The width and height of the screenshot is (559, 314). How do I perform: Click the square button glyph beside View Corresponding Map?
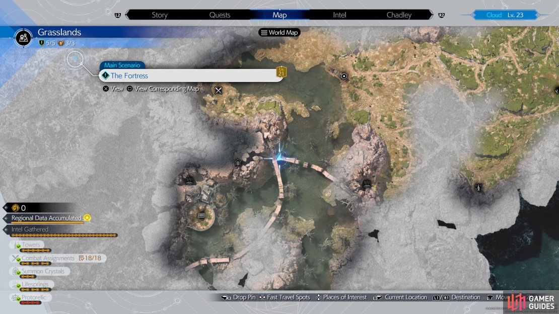(x=130, y=89)
